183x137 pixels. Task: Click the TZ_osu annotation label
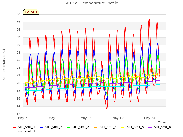click(x=31, y=12)
